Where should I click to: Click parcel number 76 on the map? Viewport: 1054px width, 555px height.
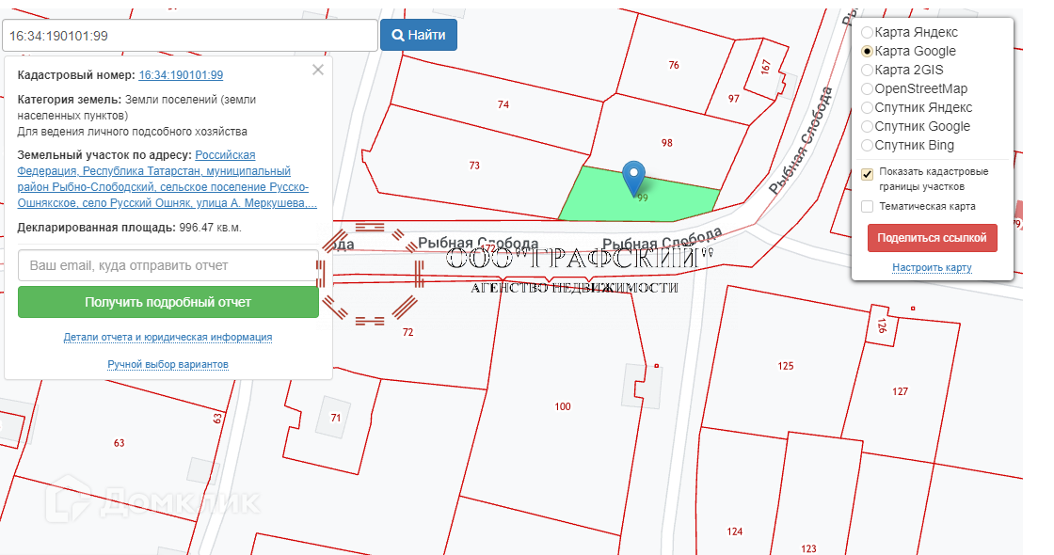tap(674, 65)
